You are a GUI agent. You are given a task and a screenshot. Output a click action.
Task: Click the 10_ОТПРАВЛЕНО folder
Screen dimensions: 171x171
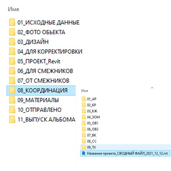(35, 110)
